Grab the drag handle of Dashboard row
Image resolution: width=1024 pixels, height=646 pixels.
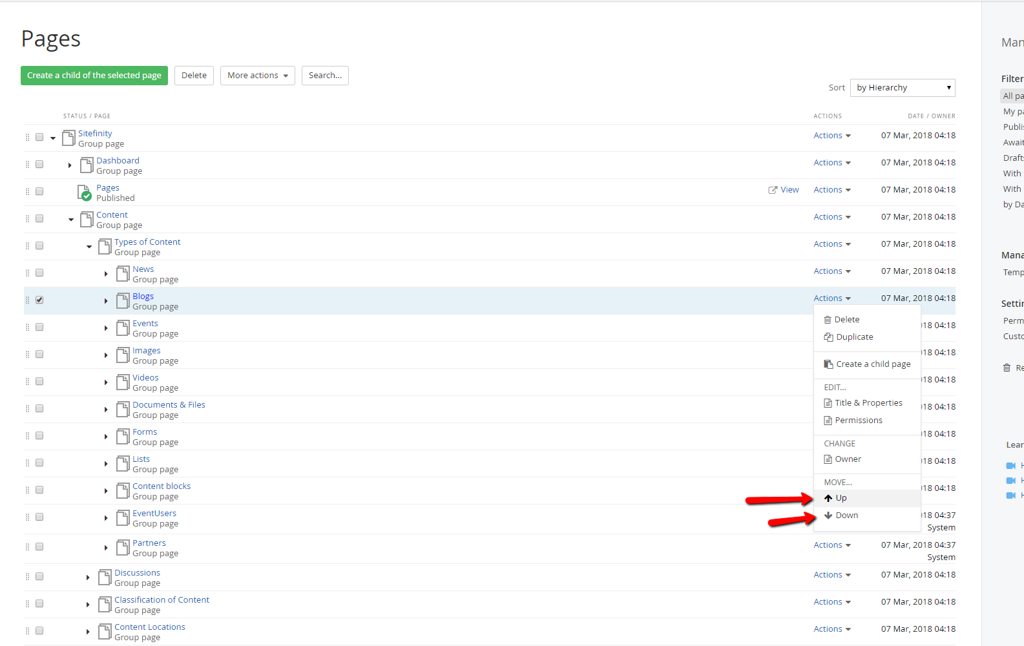pos(27,165)
